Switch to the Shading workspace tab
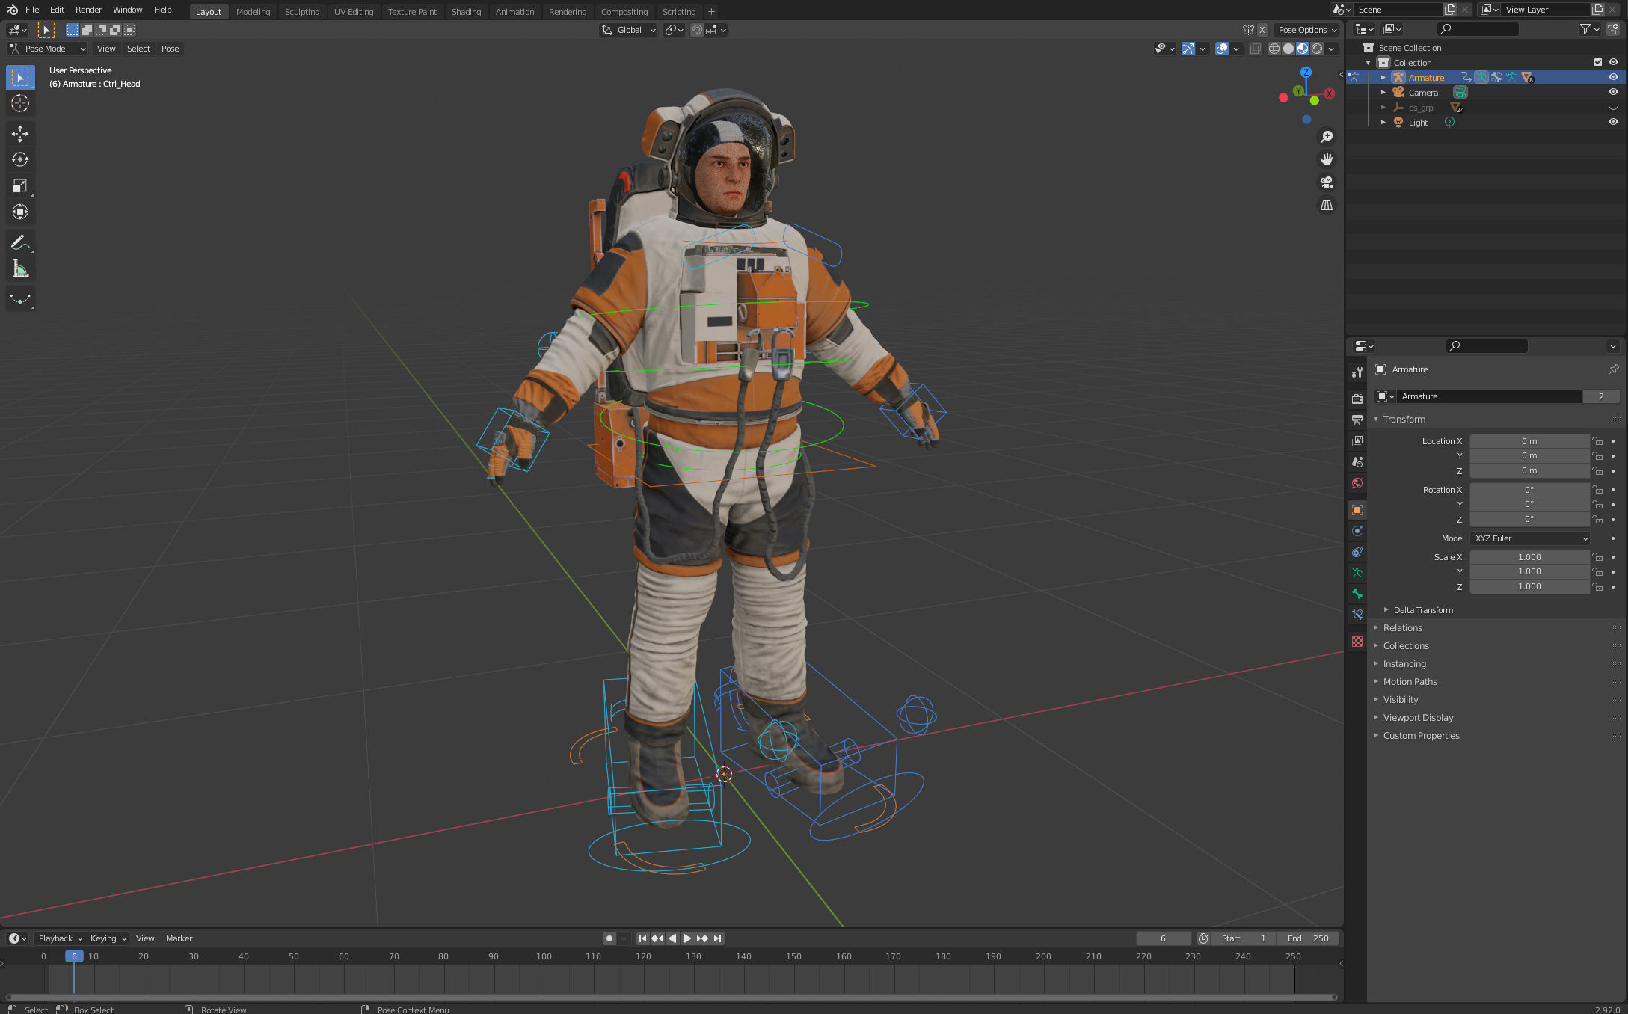This screenshot has width=1628, height=1014. point(466,11)
